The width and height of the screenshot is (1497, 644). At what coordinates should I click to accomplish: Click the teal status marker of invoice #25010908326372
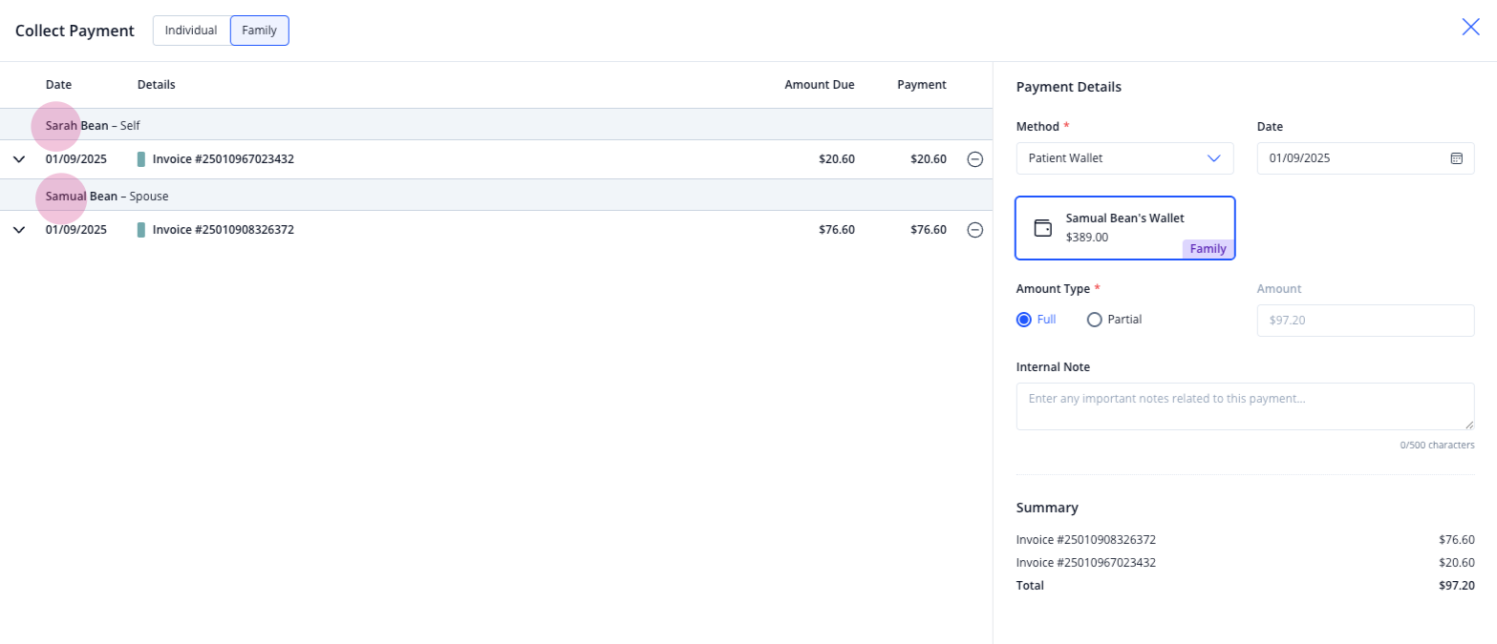(141, 230)
